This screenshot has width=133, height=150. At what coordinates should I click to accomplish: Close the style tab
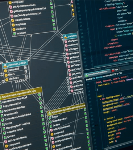pos(120,69)
